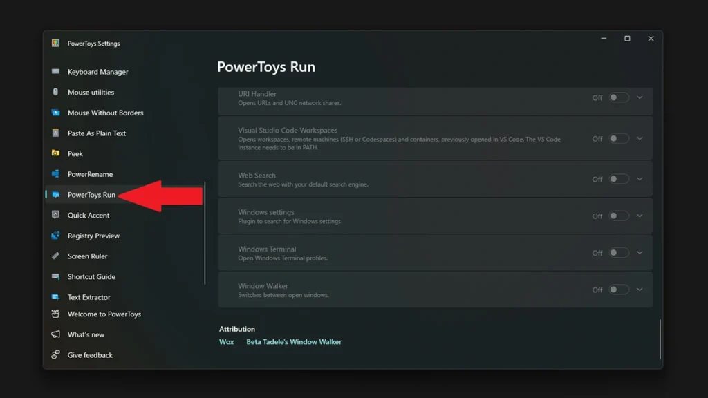
Task: Open Beta Tadele's Window Walker link
Action: click(x=294, y=341)
